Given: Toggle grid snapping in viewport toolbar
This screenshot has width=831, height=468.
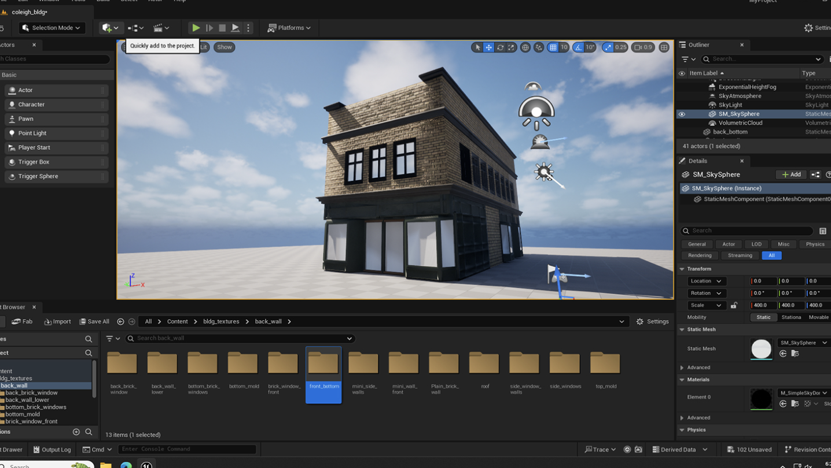Looking at the screenshot, I should (553, 47).
